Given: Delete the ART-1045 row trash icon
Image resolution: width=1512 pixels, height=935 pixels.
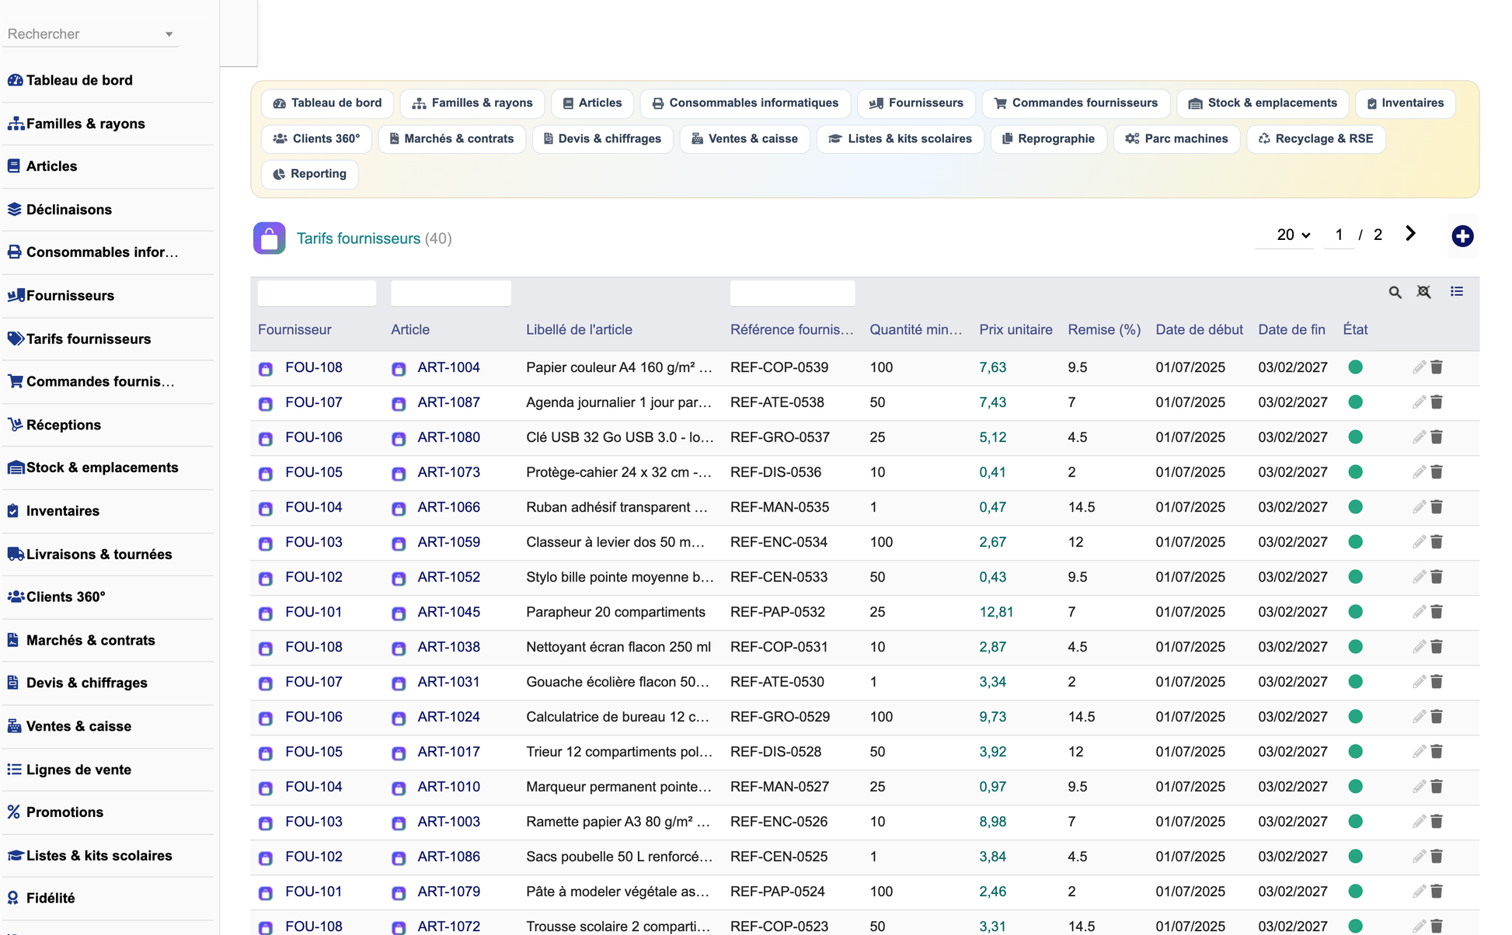Looking at the screenshot, I should tap(1437, 612).
